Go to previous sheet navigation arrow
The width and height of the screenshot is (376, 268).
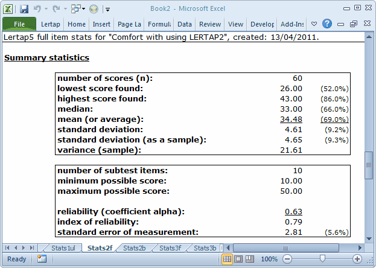[x=16, y=248]
